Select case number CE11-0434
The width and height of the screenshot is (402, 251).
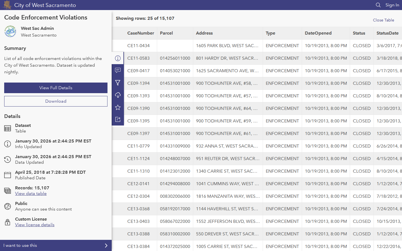tap(138, 46)
